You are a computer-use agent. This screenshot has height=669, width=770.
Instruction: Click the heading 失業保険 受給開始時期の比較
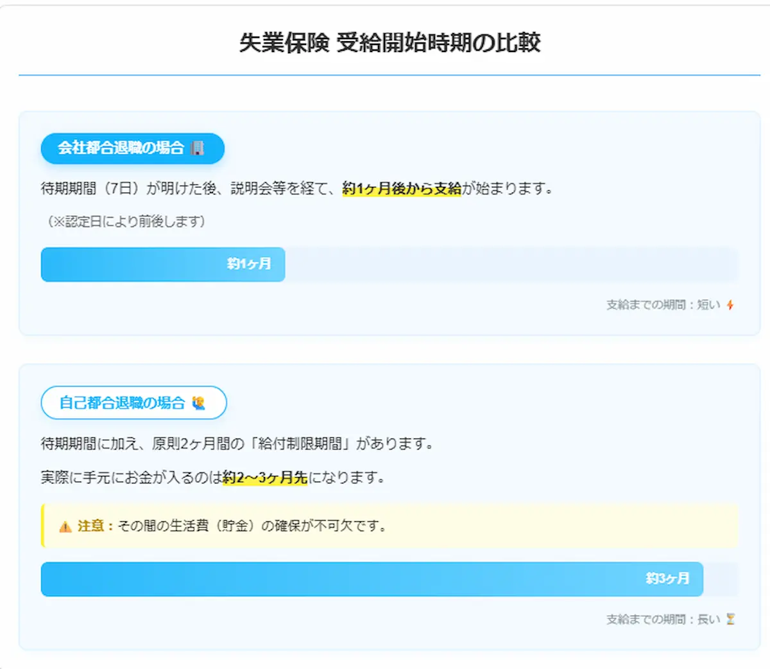click(x=389, y=43)
